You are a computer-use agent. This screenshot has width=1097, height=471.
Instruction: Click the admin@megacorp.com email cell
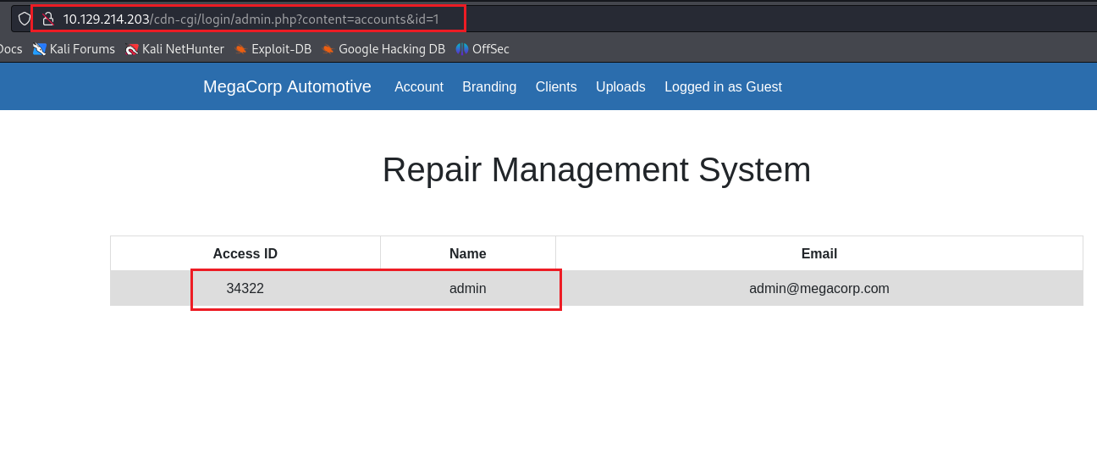819,288
